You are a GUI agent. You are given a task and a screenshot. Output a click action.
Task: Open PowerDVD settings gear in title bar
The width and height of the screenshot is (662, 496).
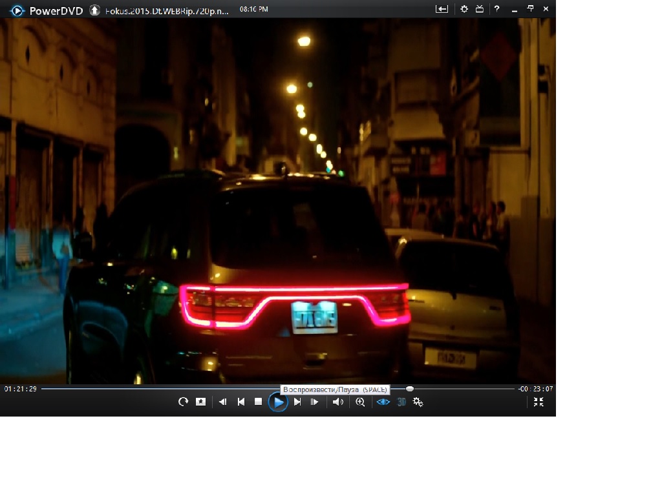pos(464,9)
